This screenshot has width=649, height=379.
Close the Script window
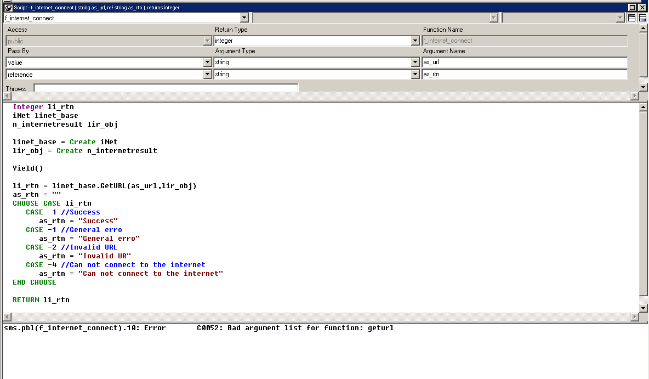pos(642,8)
